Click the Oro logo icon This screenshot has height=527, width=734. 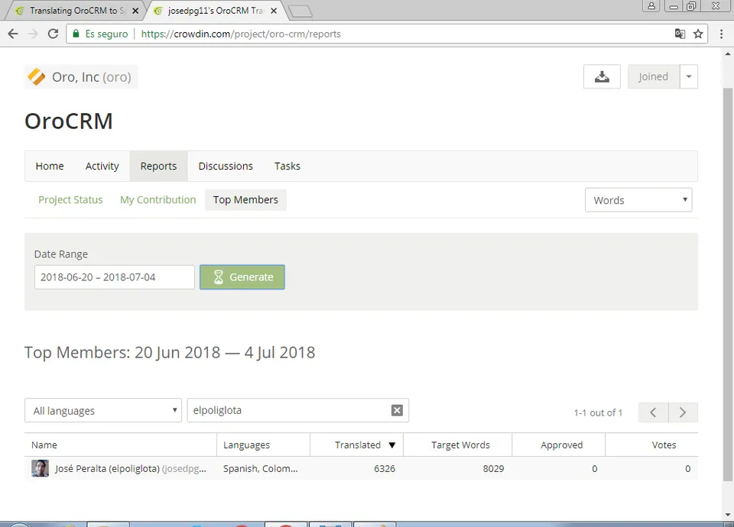click(36, 76)
